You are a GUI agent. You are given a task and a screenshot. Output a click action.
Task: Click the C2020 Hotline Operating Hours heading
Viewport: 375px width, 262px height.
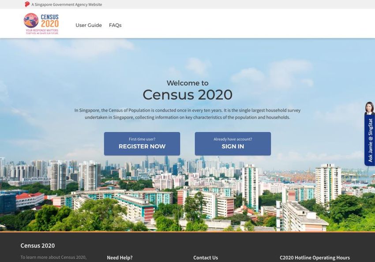pos(315,258)
